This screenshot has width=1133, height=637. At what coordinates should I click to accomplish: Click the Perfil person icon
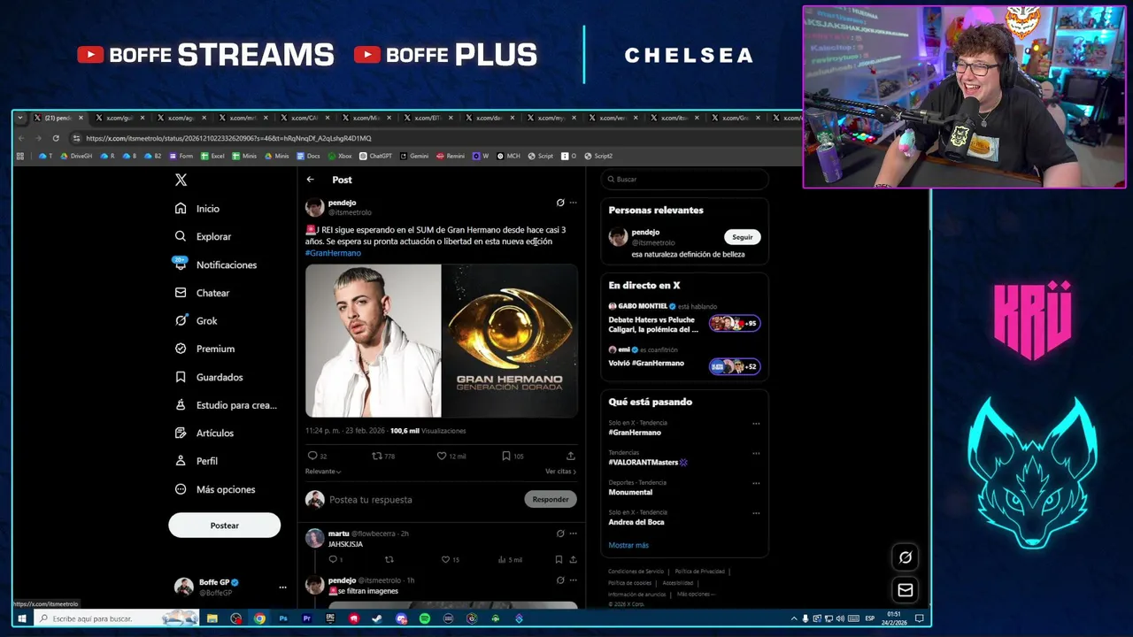[x=181, y=461]
